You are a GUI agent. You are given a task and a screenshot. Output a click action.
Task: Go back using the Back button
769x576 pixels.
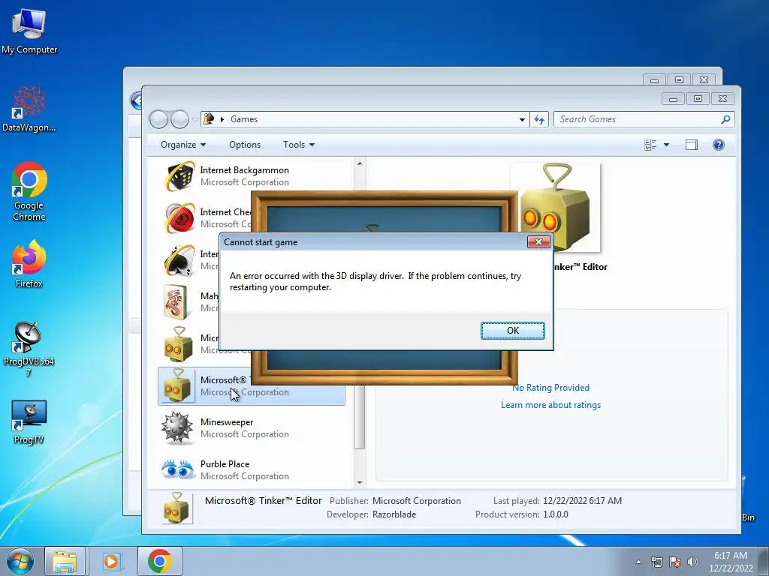click(158, 119)
